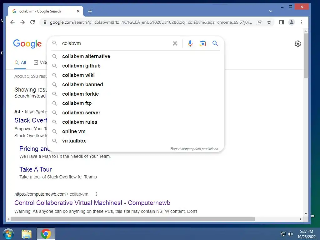Pick suggestion collabvm server
The width and height of the screenshot is (320, 240).
point(136,112)
